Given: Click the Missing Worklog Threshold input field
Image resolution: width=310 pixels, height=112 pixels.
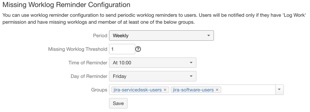Looking at the screenshot, I should [x=122, y=49].
